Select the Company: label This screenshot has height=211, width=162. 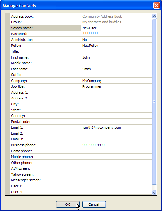click(x=46, y=81)
